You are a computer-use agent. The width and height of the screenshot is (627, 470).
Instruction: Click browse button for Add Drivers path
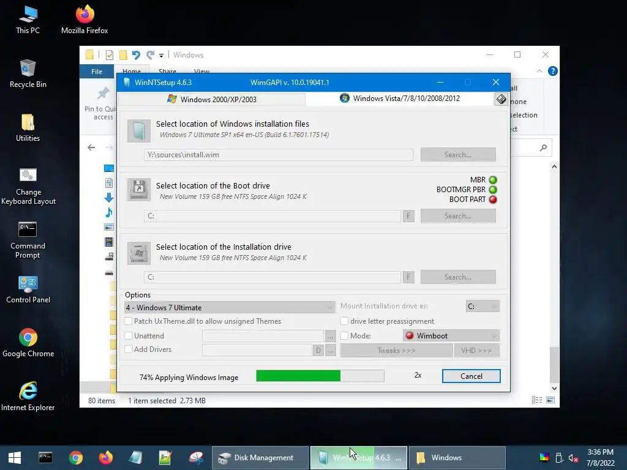click(x=330, y=351)
